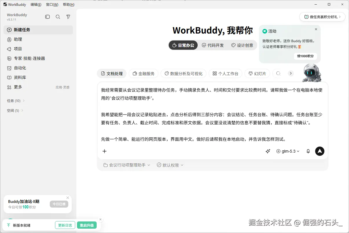Close the Buddy加油站 card
This screenshot has height=233, width=349.
68,198
